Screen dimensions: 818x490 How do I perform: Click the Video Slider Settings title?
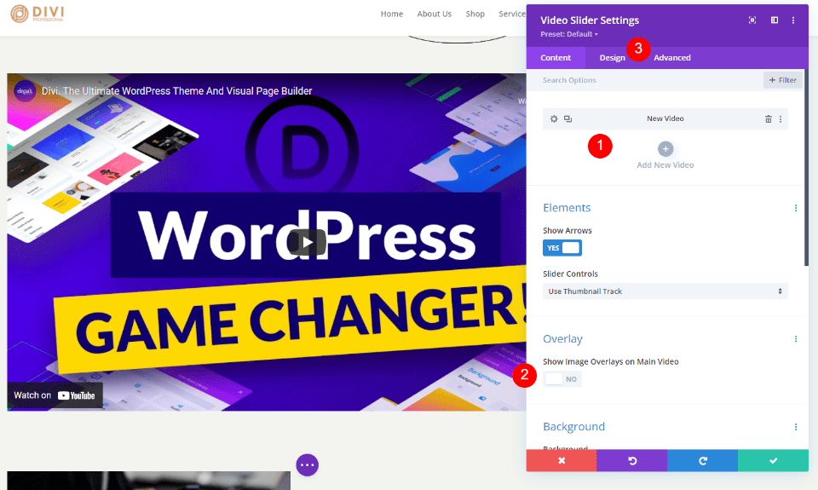coord(590,20)
